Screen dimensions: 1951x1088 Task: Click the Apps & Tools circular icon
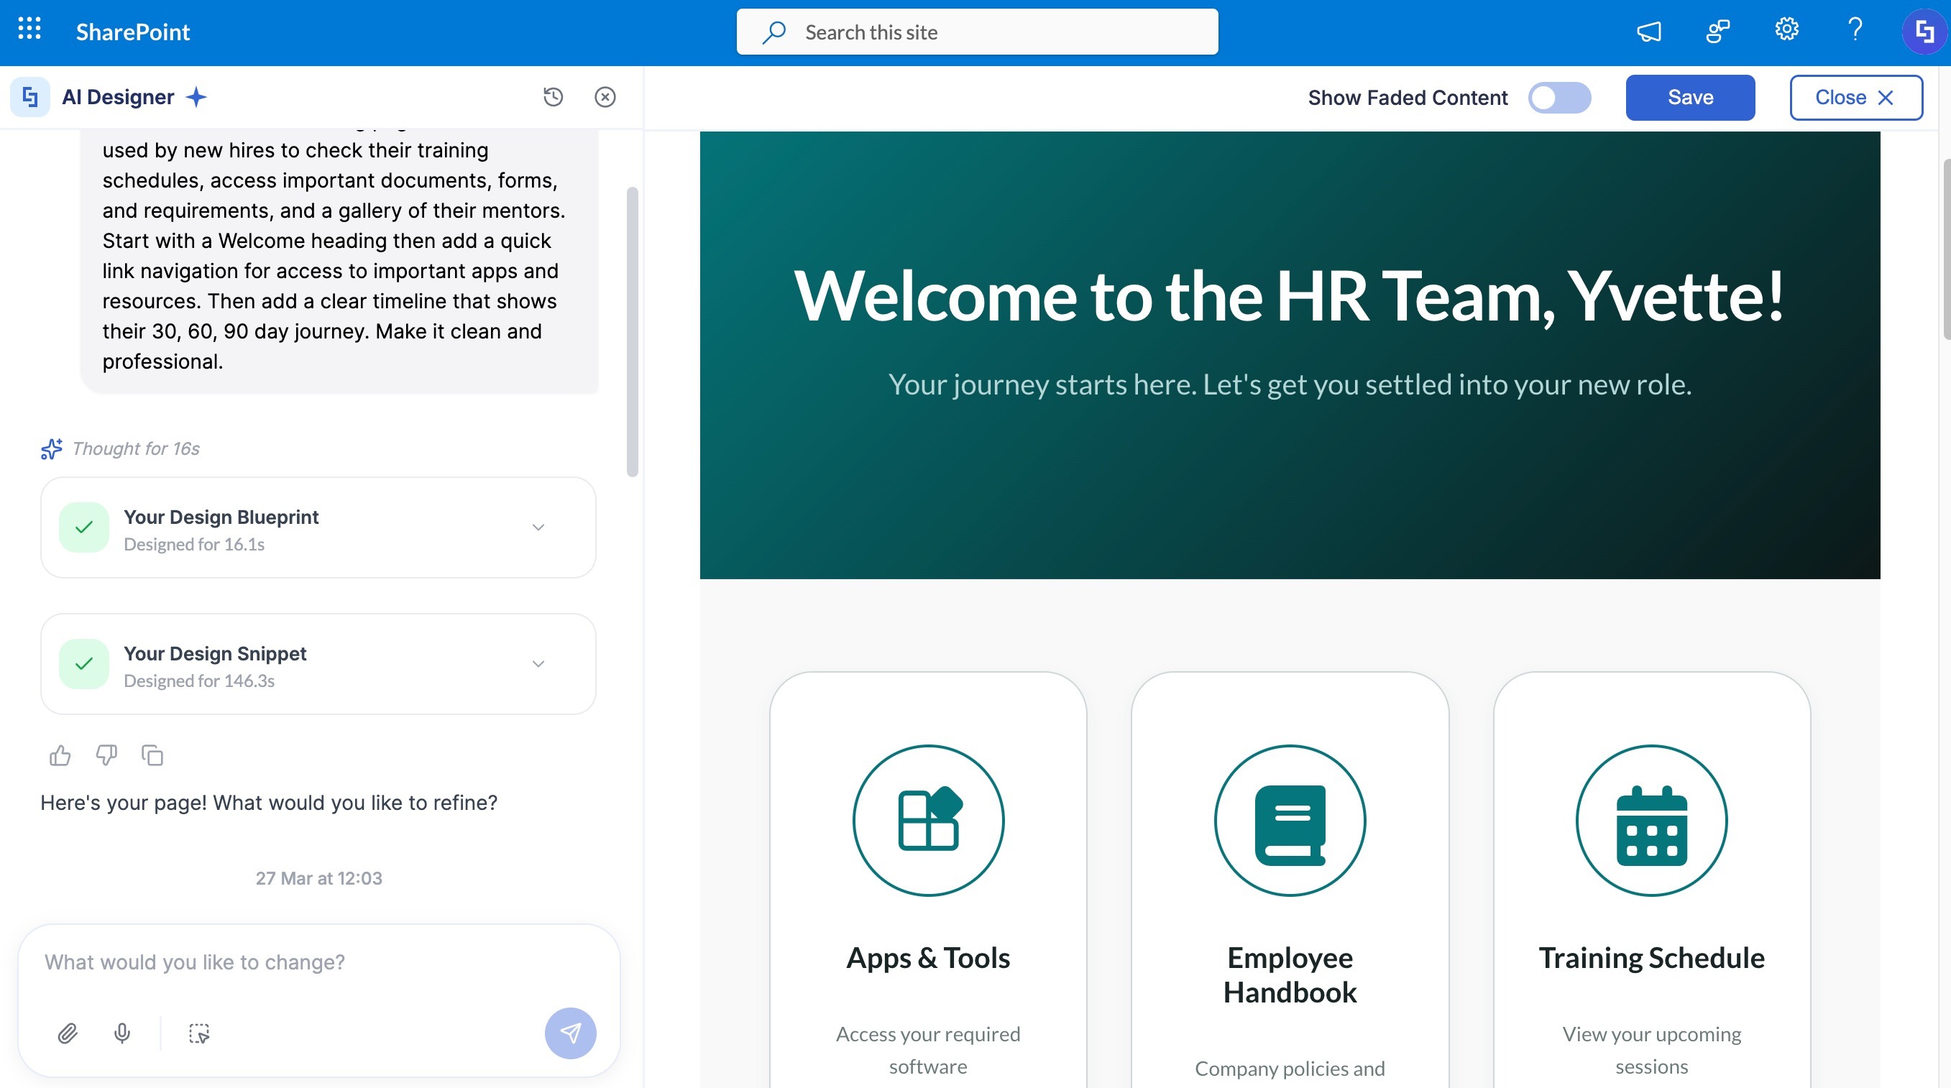[928, 820]
